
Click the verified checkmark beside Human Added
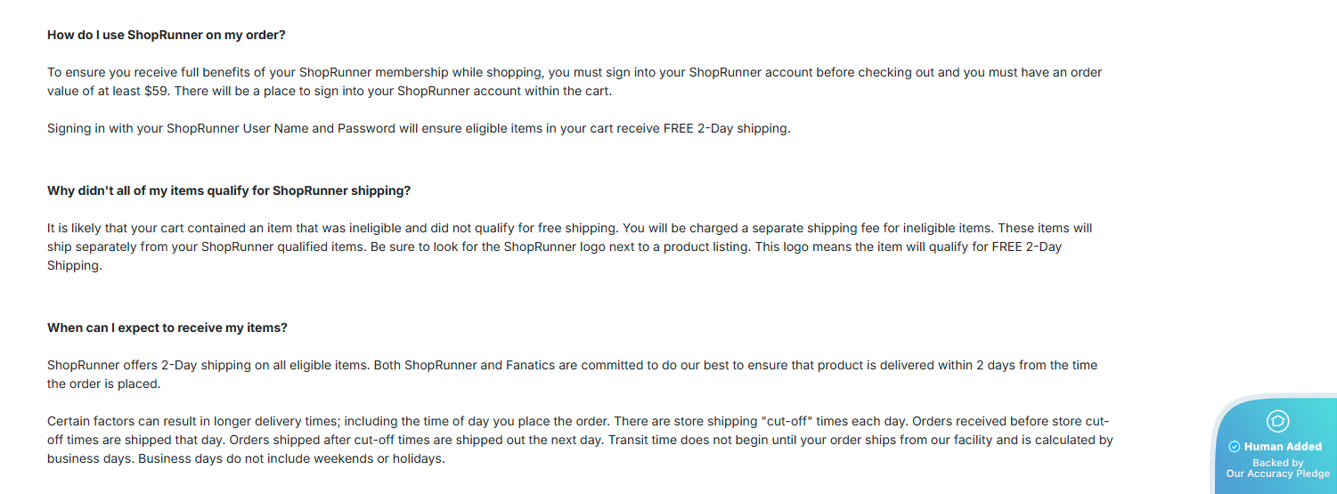coord(1235,447)
